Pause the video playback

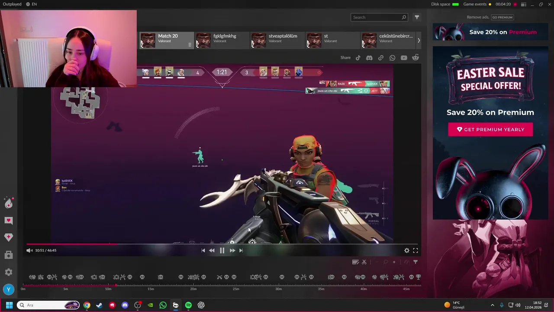tap(222, 250)
